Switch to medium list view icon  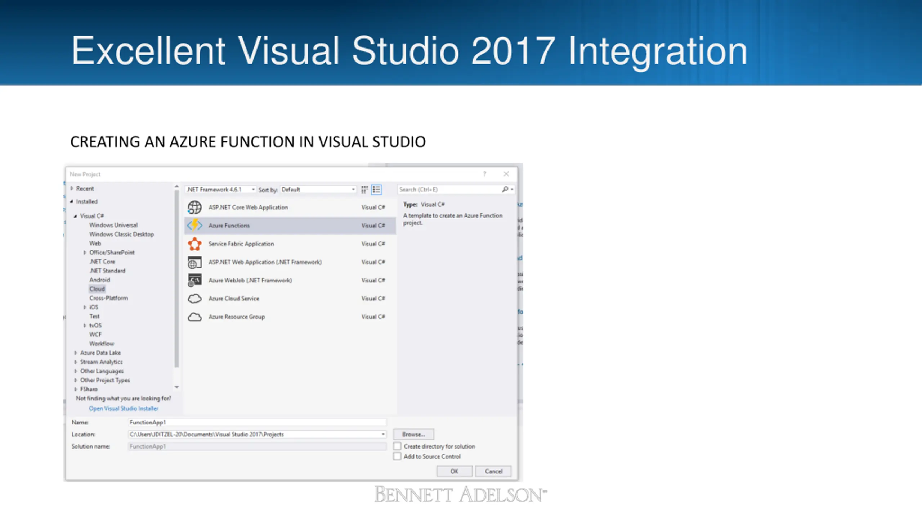(376, 190)
